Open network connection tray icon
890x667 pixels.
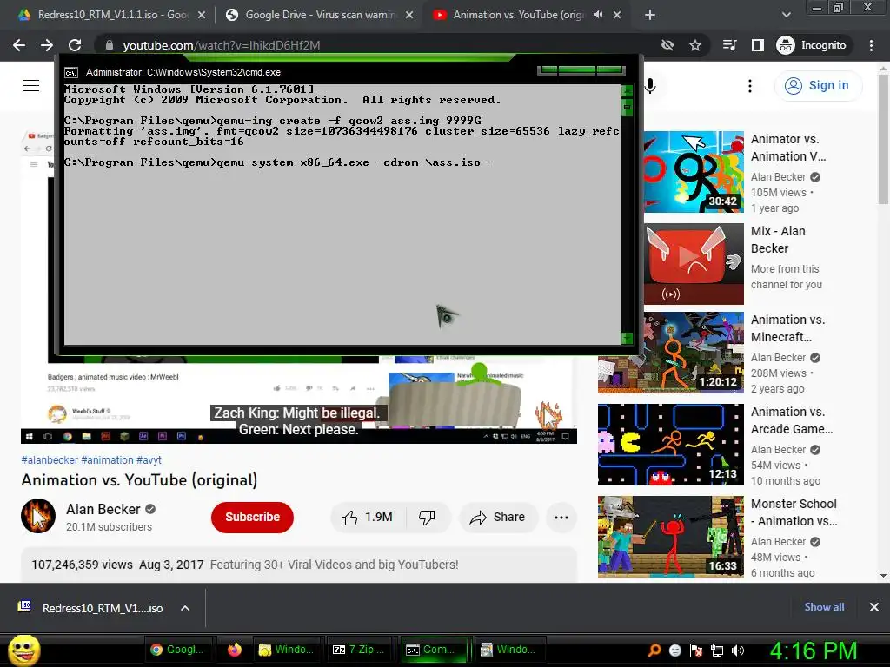tap(717, 650)
